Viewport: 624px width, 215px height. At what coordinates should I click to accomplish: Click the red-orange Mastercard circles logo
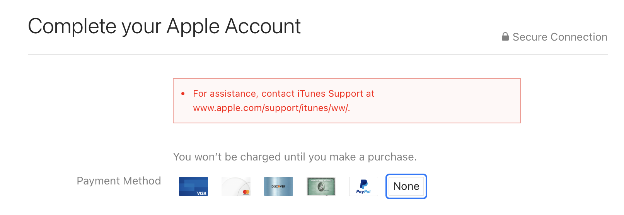[246, 192]
